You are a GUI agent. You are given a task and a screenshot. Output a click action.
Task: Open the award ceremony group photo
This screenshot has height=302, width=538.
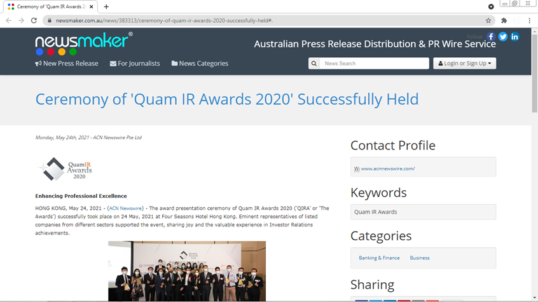(187, 271)
